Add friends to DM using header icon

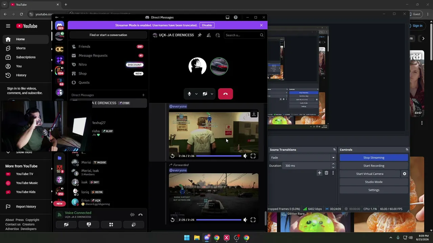coord(209,35)
